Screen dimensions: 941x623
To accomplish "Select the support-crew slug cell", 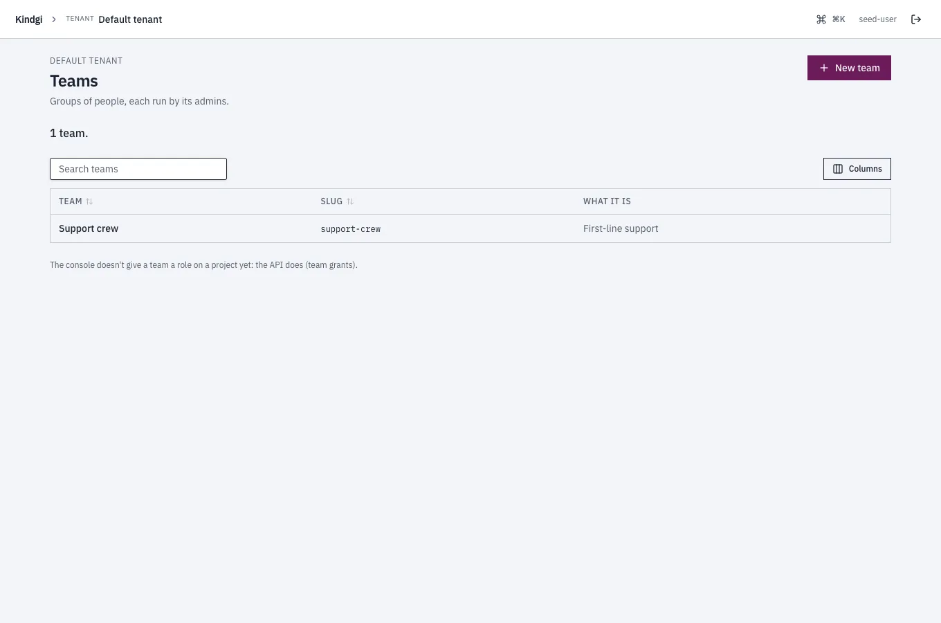I will click(x=351, y=229).
